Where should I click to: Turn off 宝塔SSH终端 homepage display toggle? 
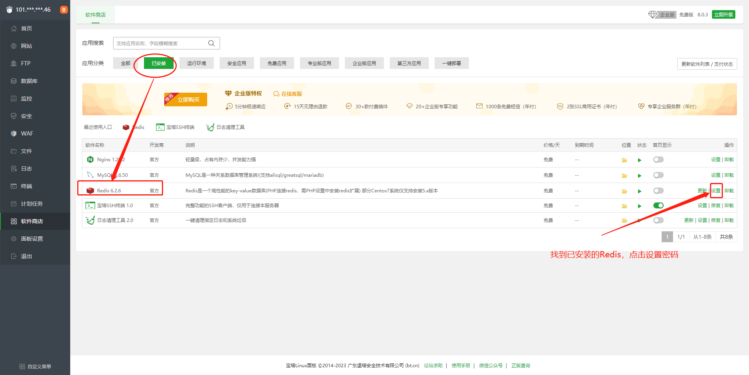[x=658, y=206]
